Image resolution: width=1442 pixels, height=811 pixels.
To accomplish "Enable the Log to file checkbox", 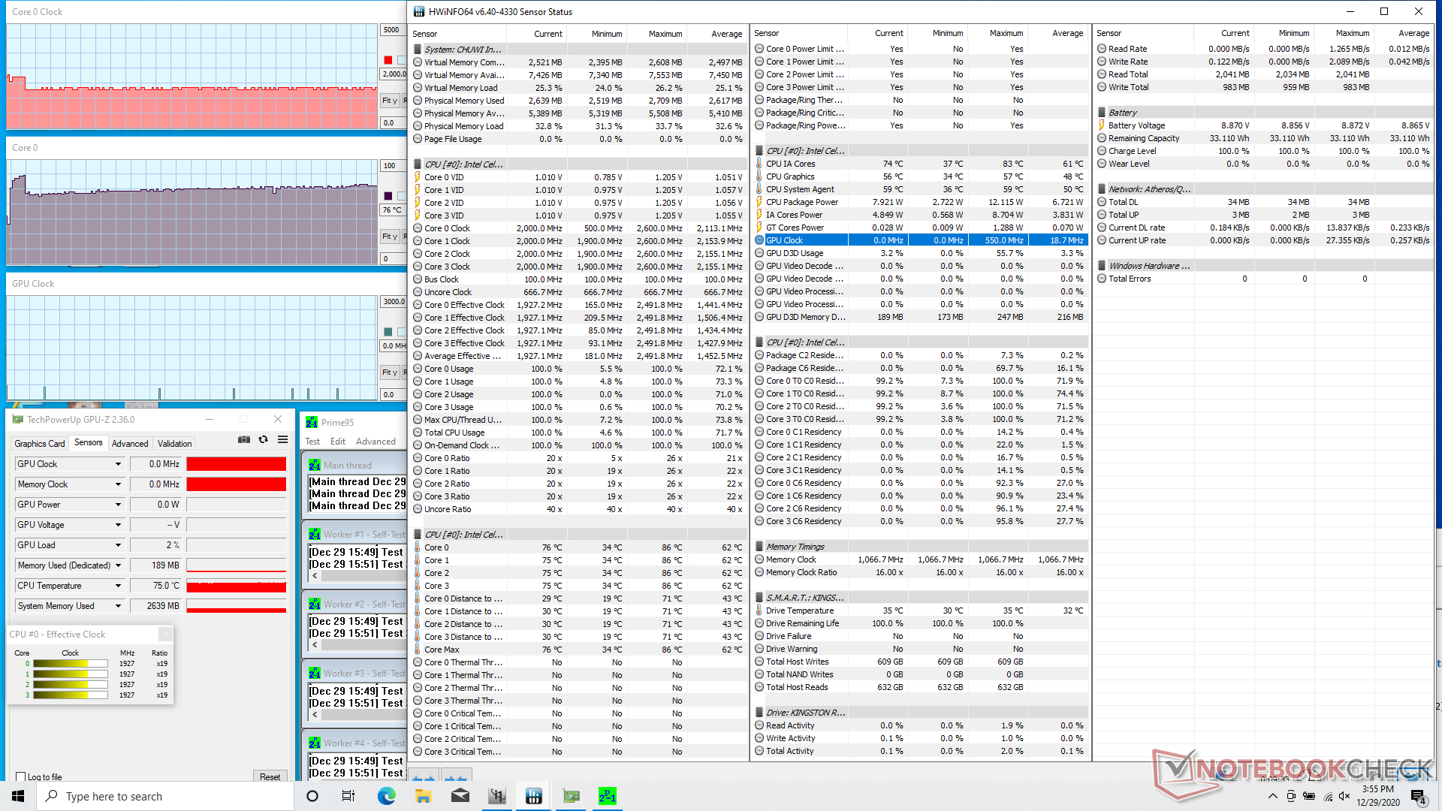I will point(21,777).
